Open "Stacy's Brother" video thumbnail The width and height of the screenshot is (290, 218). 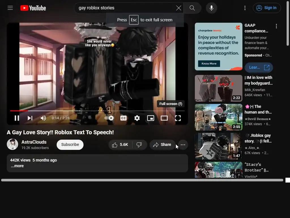(219, 170)
